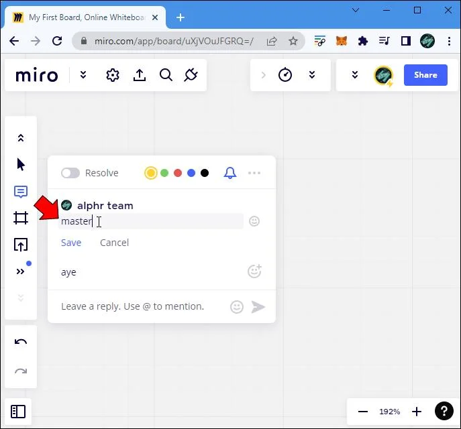Viewport: 461px width, 429px height.
Task: Click the 192% zoom level
Action: coord(390,412)
